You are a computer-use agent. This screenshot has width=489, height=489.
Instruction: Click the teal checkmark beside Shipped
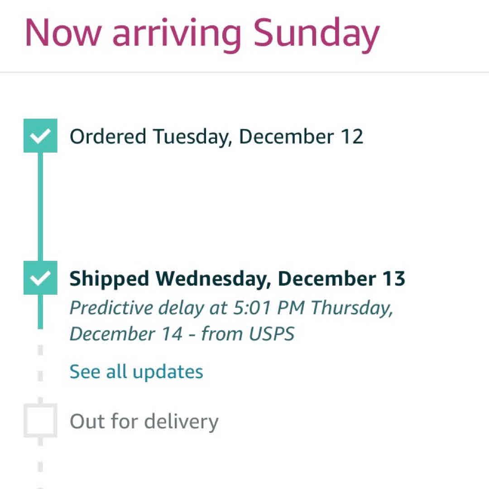point(40,278)
